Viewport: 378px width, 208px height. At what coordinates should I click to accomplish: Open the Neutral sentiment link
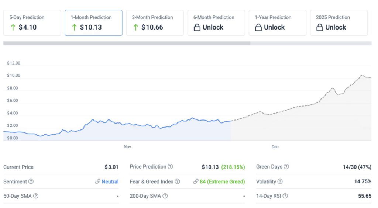(110, 181)
